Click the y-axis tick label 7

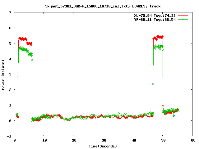point(10,12)
